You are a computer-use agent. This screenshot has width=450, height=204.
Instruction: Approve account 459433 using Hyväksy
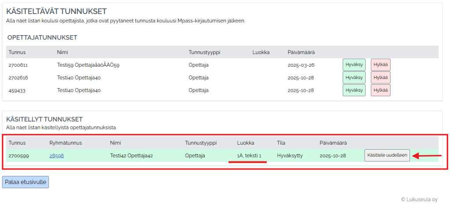pos(354,90)
